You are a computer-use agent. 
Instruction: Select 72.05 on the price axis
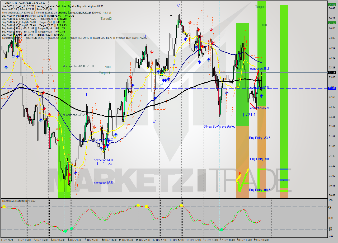332,126
